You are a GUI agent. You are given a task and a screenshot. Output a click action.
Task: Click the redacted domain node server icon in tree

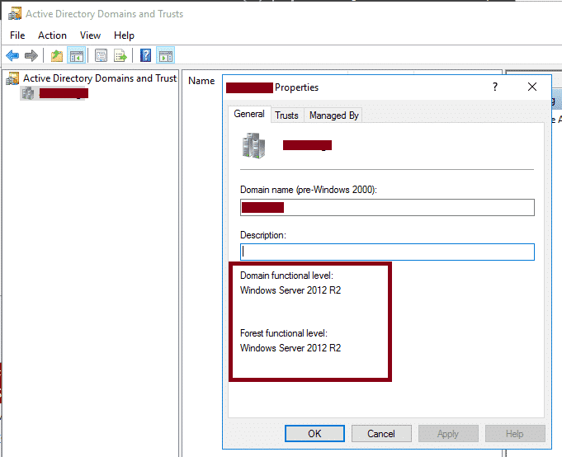coord(27,93)
